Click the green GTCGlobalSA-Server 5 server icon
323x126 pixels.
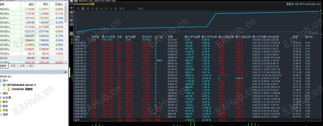click(x=5, y=85)
